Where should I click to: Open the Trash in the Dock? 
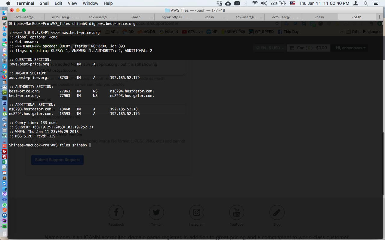point(5,233)
